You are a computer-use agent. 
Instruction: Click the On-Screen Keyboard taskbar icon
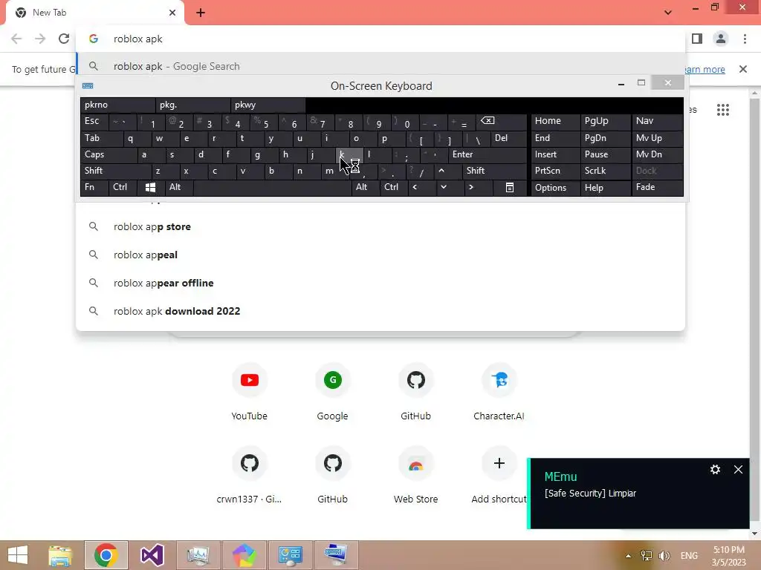click(x=337, y=555)
